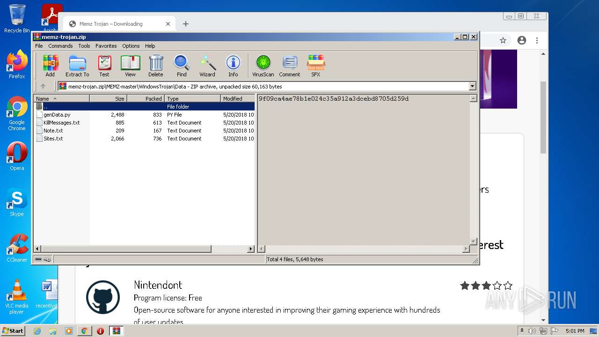Click the Test archive toolbar icon
This screenshot has width=599, height=337.
104,66
